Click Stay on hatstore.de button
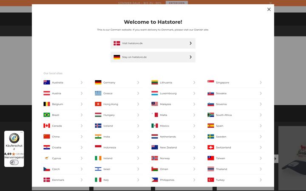This screenshot has height=191, width=306. (153, 57)
